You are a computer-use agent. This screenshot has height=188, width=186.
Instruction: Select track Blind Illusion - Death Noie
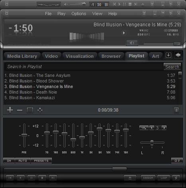(x=90, y=92)
